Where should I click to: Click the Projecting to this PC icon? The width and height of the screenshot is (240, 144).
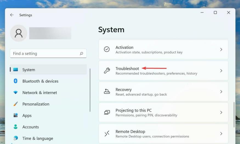tap(107, 112)
